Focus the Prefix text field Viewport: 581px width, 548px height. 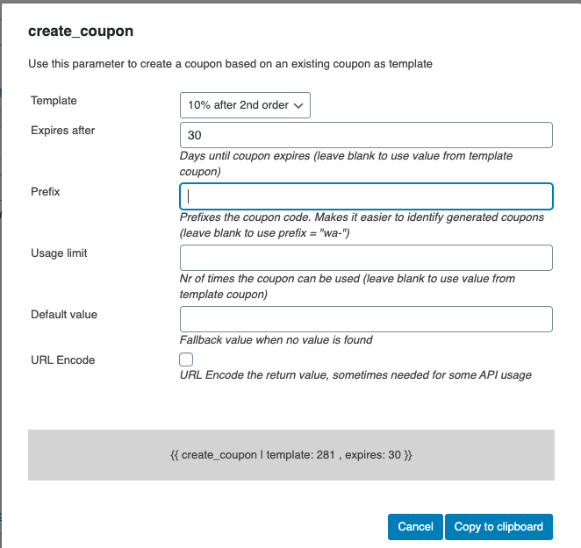[x=366, y=196]
